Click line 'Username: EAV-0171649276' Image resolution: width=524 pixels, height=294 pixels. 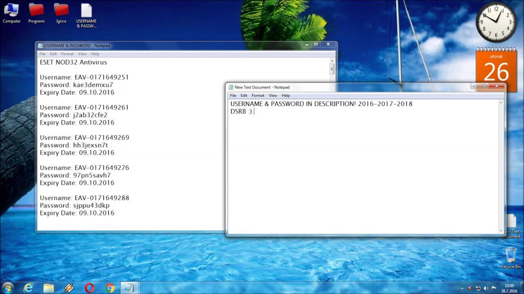click(x=84, y=168)
